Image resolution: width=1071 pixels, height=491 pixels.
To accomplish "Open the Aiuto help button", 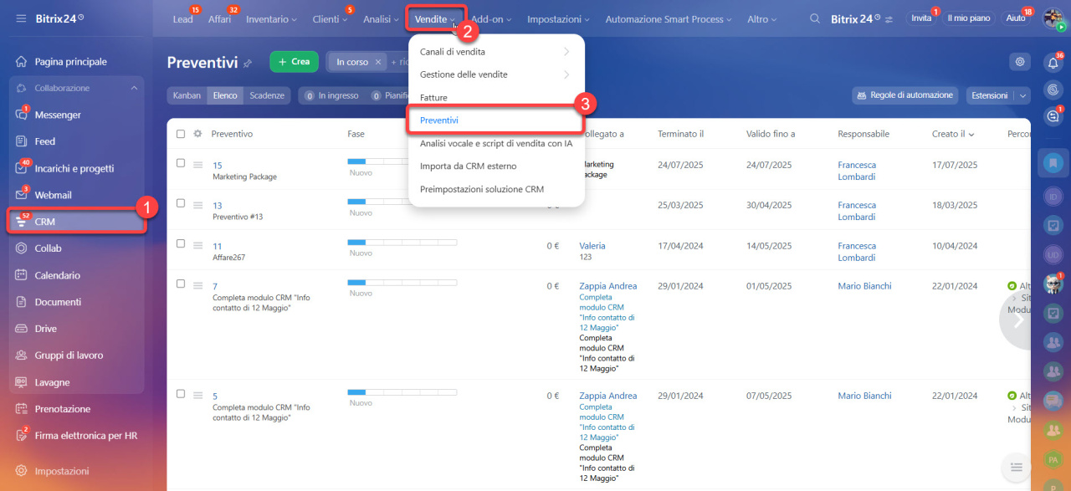I will (1016, 18).
